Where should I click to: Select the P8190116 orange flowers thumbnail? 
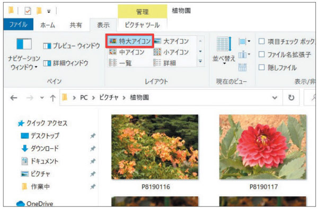(155, 147)
